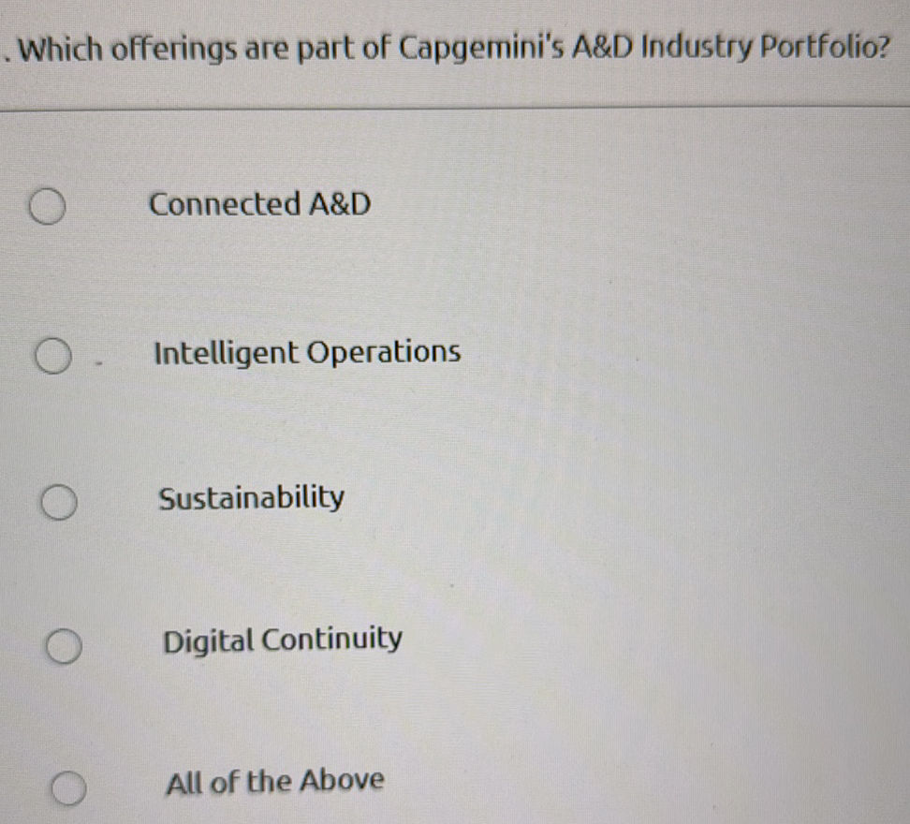Select the middle answer option, Sustainability
The width and height of the screenshot is (910, 824).
tap(58, 504)
